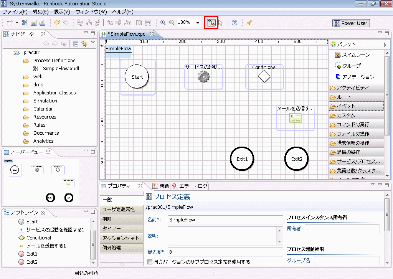393x279 pixels.
Task: Open the 編集(E) menu
Action: click(x=41, y=12)
